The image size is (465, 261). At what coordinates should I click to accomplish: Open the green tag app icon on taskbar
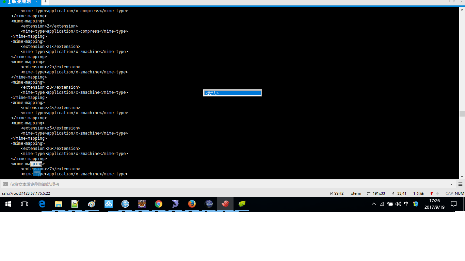click(x=242, y=204)
